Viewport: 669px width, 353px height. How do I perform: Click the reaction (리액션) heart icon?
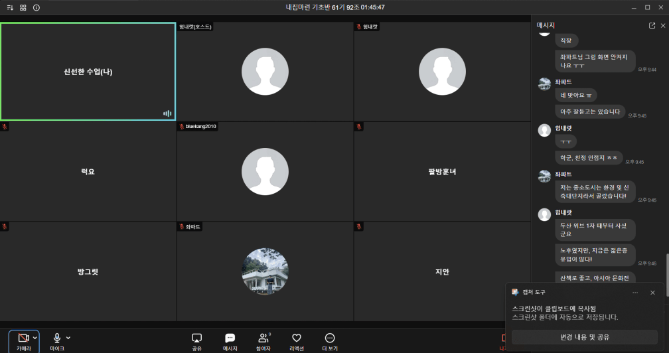pyautogui.click(x=297, y=338)
